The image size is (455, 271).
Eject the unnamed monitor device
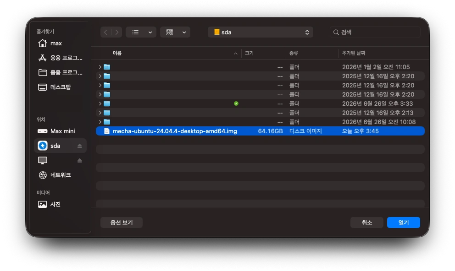(x=79, y=160)
